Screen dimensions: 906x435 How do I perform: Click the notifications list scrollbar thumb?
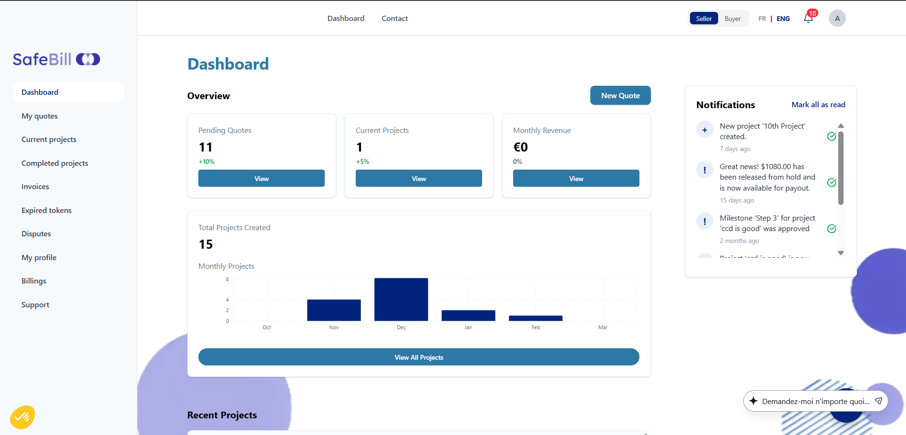(x=841, y=168)
